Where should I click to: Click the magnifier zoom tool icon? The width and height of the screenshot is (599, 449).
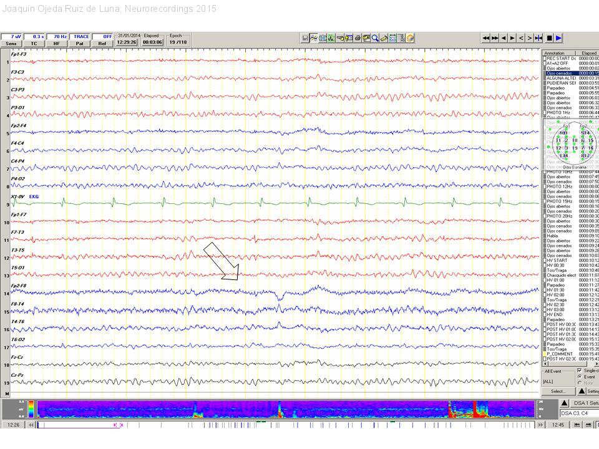375,38
